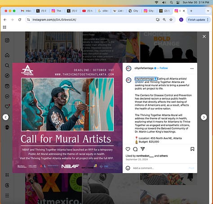Open Chrome three-dot menu
213x204 pixels.
coord(208,20)
